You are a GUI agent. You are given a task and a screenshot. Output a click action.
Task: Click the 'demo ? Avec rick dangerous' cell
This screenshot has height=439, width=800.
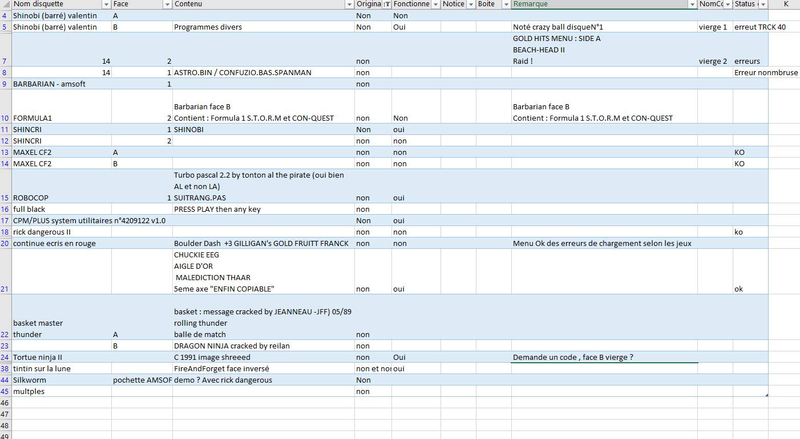[x=264, y=380]
